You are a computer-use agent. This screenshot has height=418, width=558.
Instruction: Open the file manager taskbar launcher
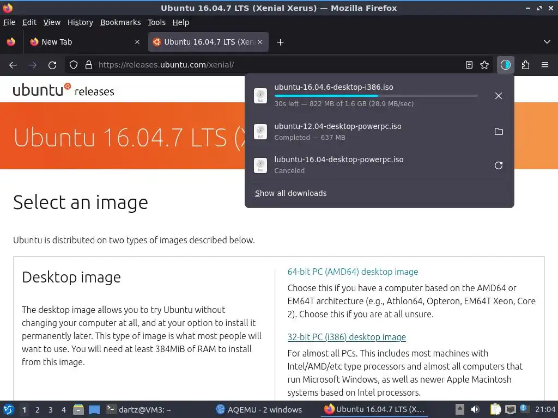(x=78, y=409)
